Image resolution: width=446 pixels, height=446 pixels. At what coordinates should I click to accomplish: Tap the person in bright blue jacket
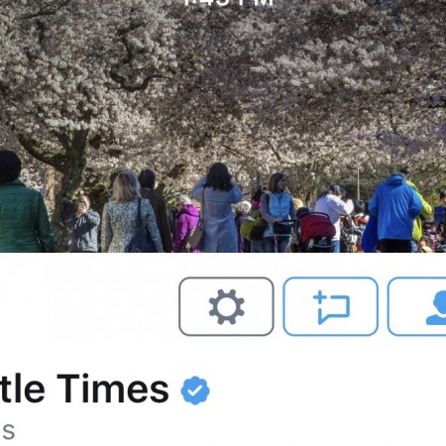[393, 213]
